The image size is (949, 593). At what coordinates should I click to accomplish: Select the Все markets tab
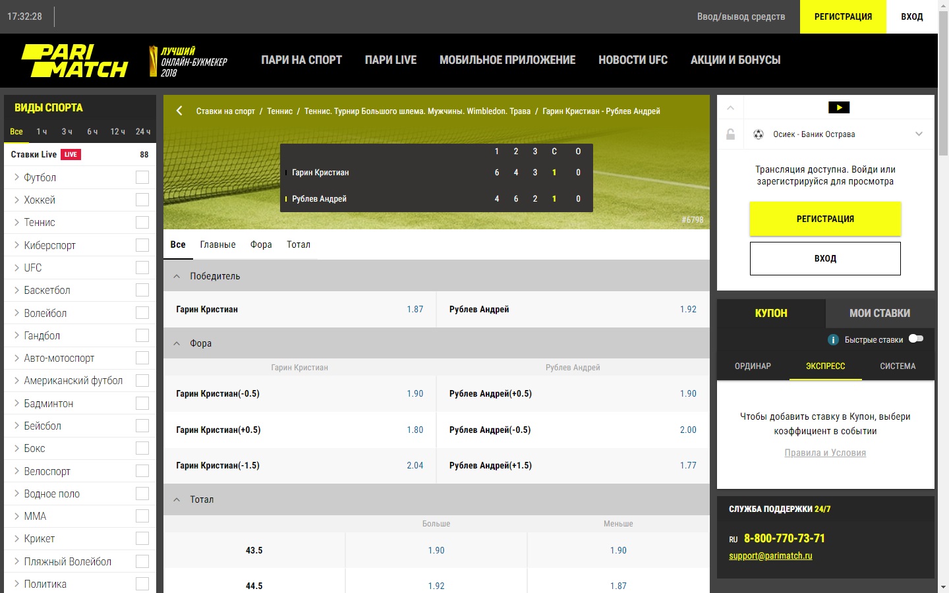tap(178, 244)
